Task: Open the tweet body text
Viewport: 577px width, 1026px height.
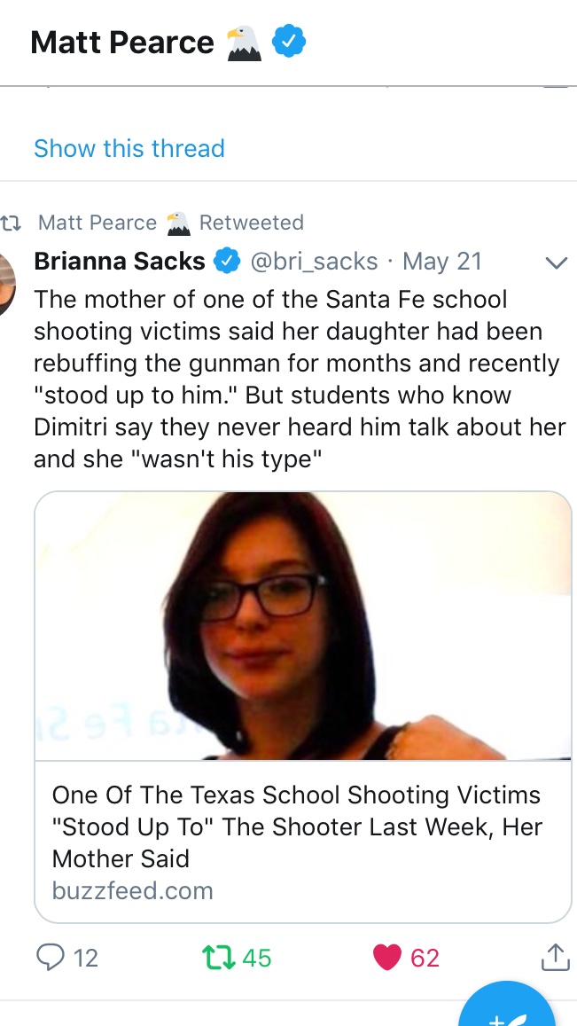Action: [x=300, y=379]
